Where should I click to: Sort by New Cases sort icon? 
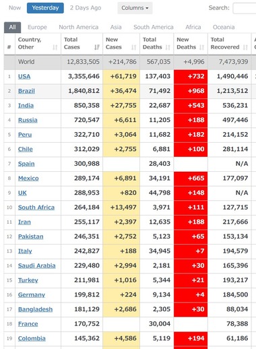coord(134,47)
